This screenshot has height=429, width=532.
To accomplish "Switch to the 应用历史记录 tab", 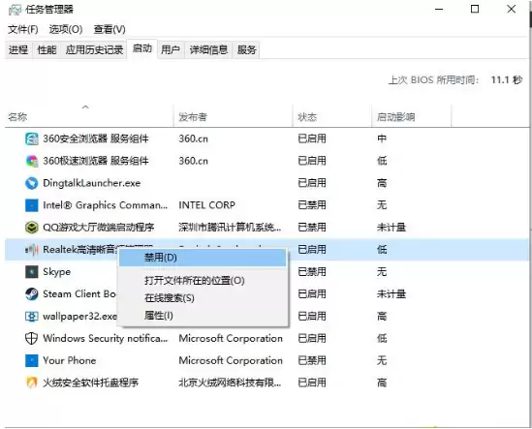I will coord(94,50).
